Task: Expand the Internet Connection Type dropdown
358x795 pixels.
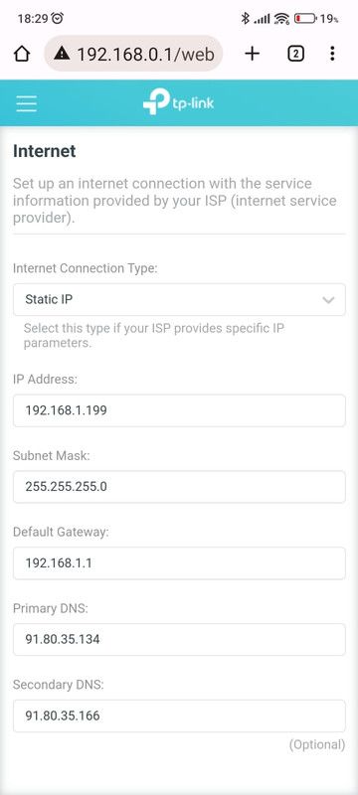Action: 179,300
